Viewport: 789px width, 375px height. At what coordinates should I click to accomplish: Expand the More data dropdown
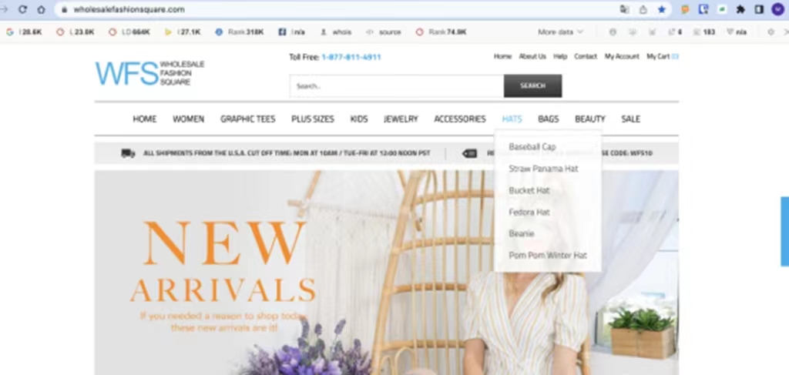[x=560, y=32]
